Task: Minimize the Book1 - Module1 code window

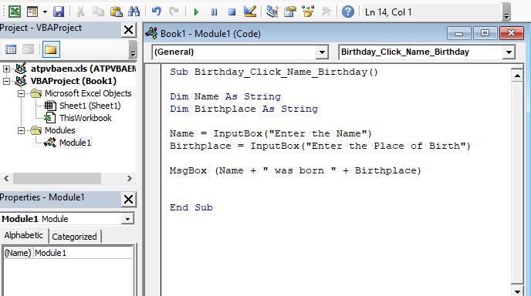Action: pyautogui.click(x=459, y=33)
